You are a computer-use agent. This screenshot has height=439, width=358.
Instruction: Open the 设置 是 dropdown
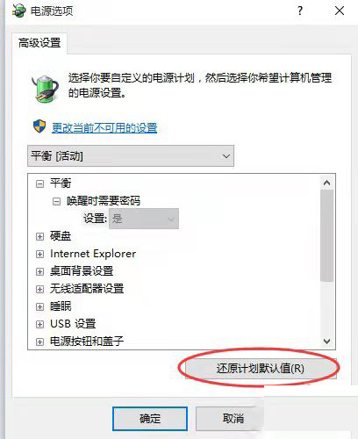144,219
